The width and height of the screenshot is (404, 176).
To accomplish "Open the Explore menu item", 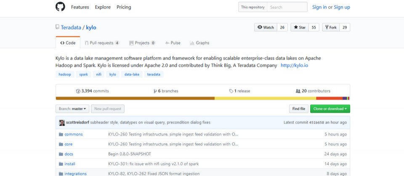I will (103, 7).
